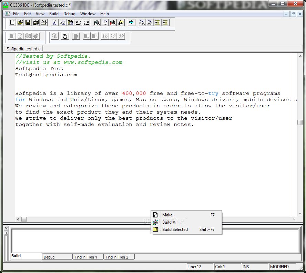Open the Replace icon with the red page
The width and height of the screenshot is (306, 273).
point(113,23)
